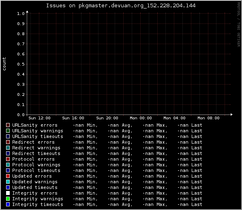The width and height of the screenshot is (242, 210).
Task: Select the Redirect warnings teal swatch
Action: (x=8, y=148)
